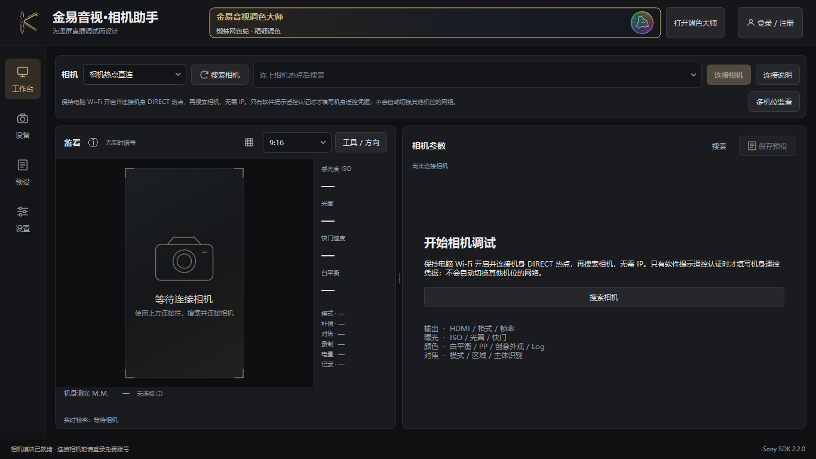
Task: Click the "快门速度" label
Action: (x=333, y=238)
